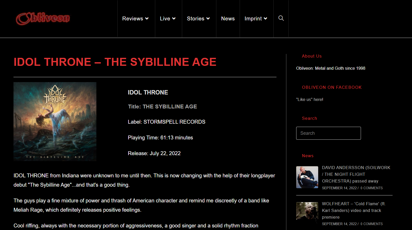
Task: Open 0 Comments on David Andersson post
Action: tap(372, 188)
